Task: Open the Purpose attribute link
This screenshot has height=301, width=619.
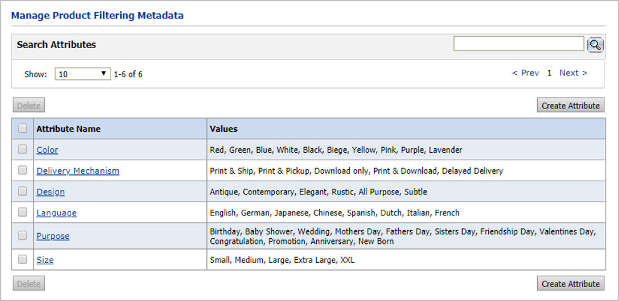Action: pos(53,236)
